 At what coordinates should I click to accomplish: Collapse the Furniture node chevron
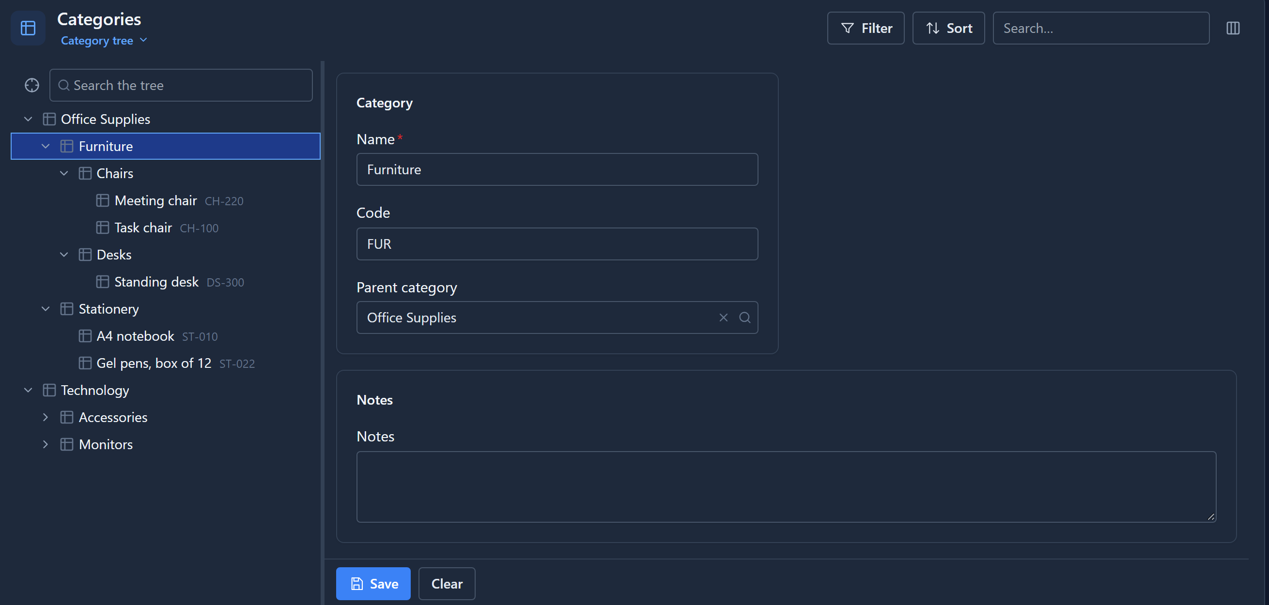[x=46, y=146]
